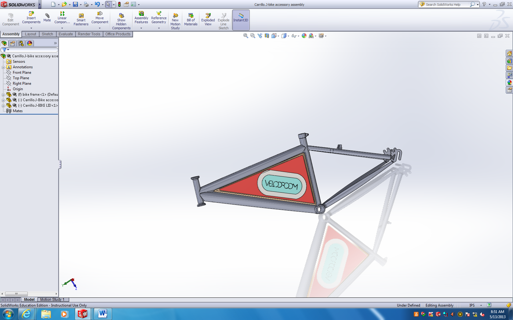Image resolution: width=513 pixels, height=320 pixels.
Task: Expand the Carrillo.J-Bike accessory component node
Action: coord(3,100)
